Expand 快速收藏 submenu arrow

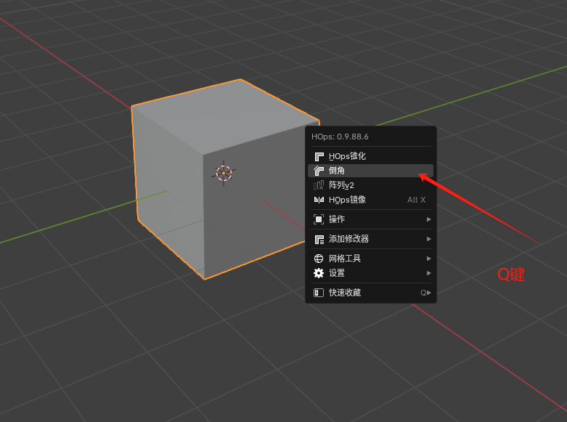(x=429, y=293)
